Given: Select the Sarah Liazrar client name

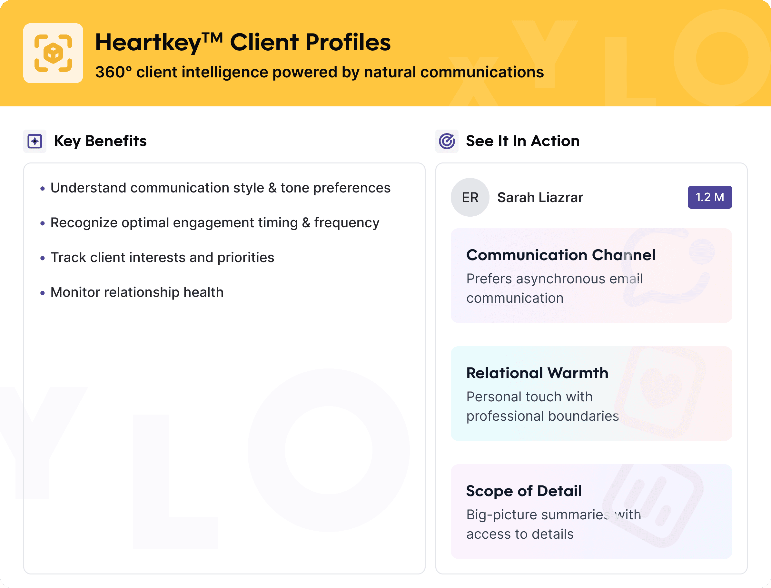Looking at the screenshot, I should (540, 198).
